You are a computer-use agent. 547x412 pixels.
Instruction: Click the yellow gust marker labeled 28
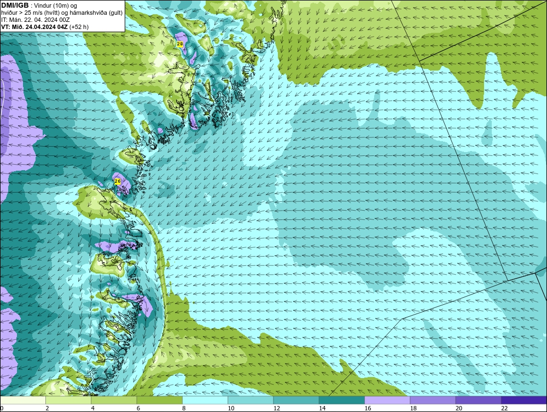[179, 44]
